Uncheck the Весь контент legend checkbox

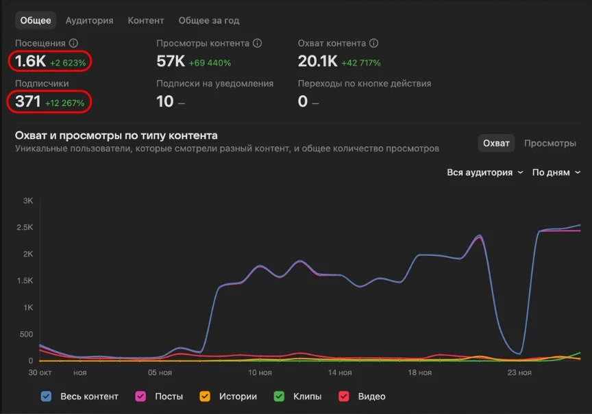(46, 396)
